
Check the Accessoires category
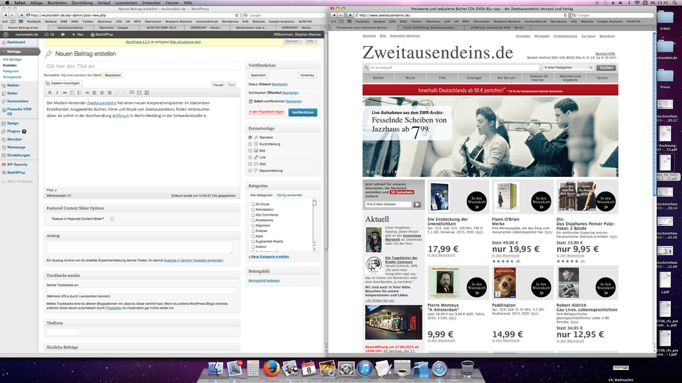point(253,220)
